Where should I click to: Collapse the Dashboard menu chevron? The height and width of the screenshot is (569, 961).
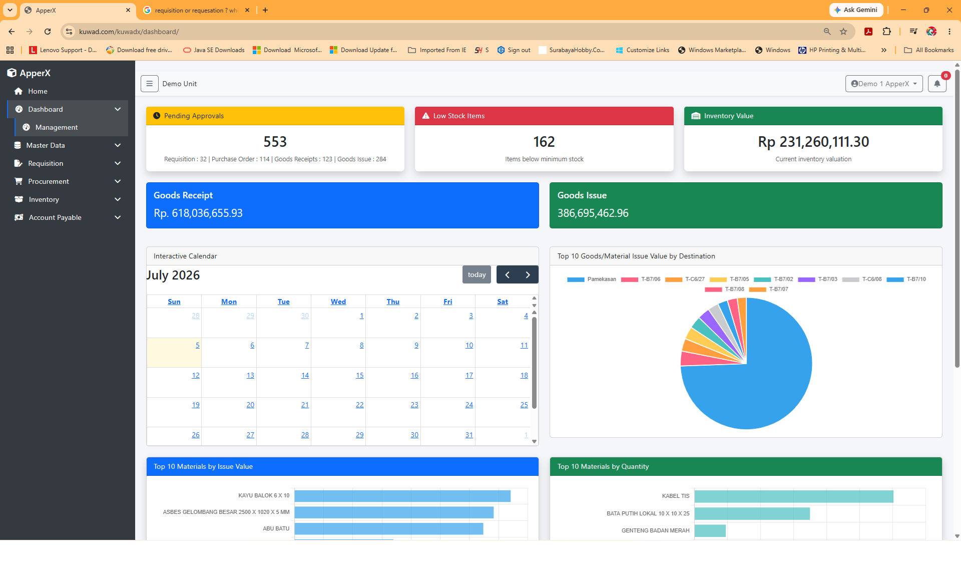[x=118, y=109]
